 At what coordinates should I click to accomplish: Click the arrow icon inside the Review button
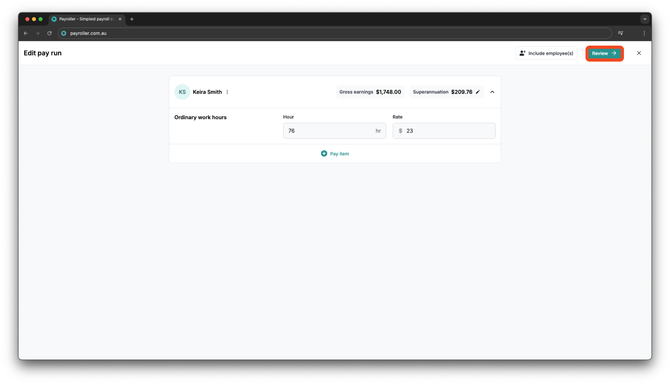(614, 53)
